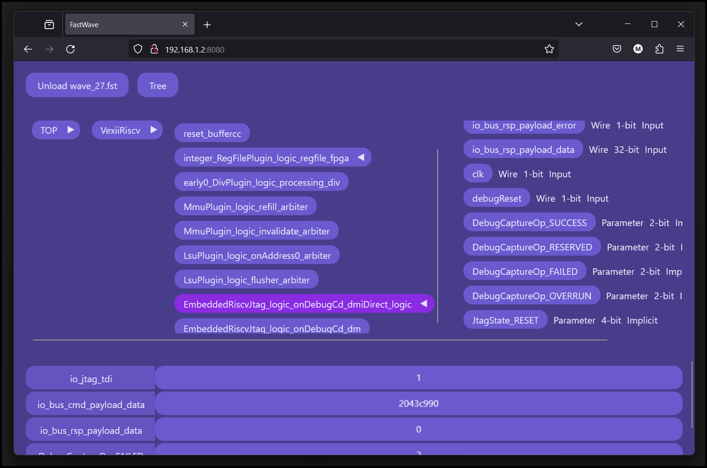Click "Wire 32-bit Input" text
Screen dimensions: 707x468
point(628,150)
